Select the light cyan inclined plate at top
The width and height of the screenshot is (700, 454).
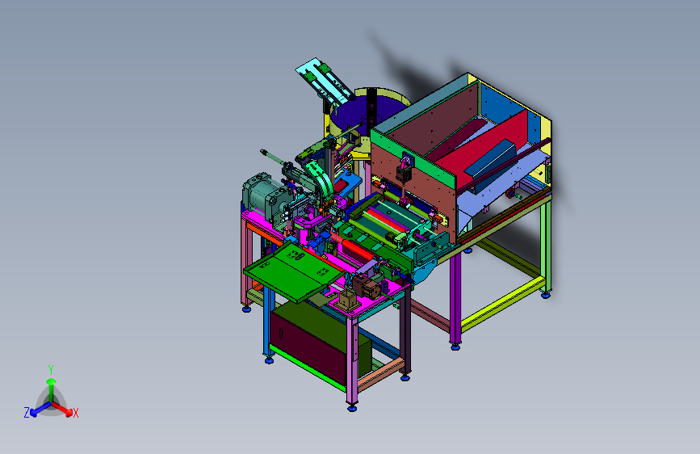[324, 81]
